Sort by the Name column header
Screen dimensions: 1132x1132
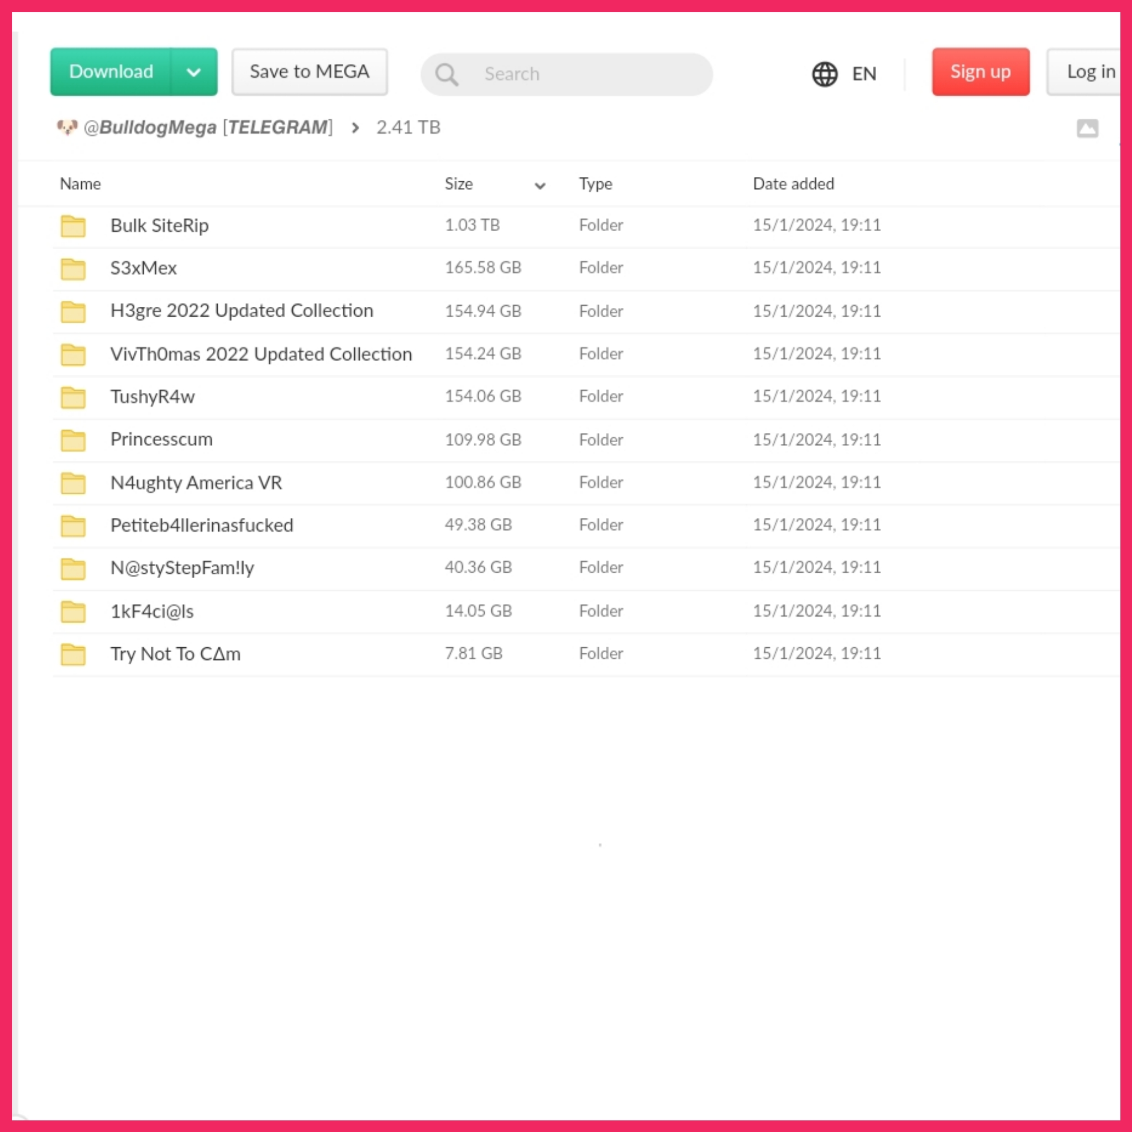pyautogui.click(x=80, y=184)
